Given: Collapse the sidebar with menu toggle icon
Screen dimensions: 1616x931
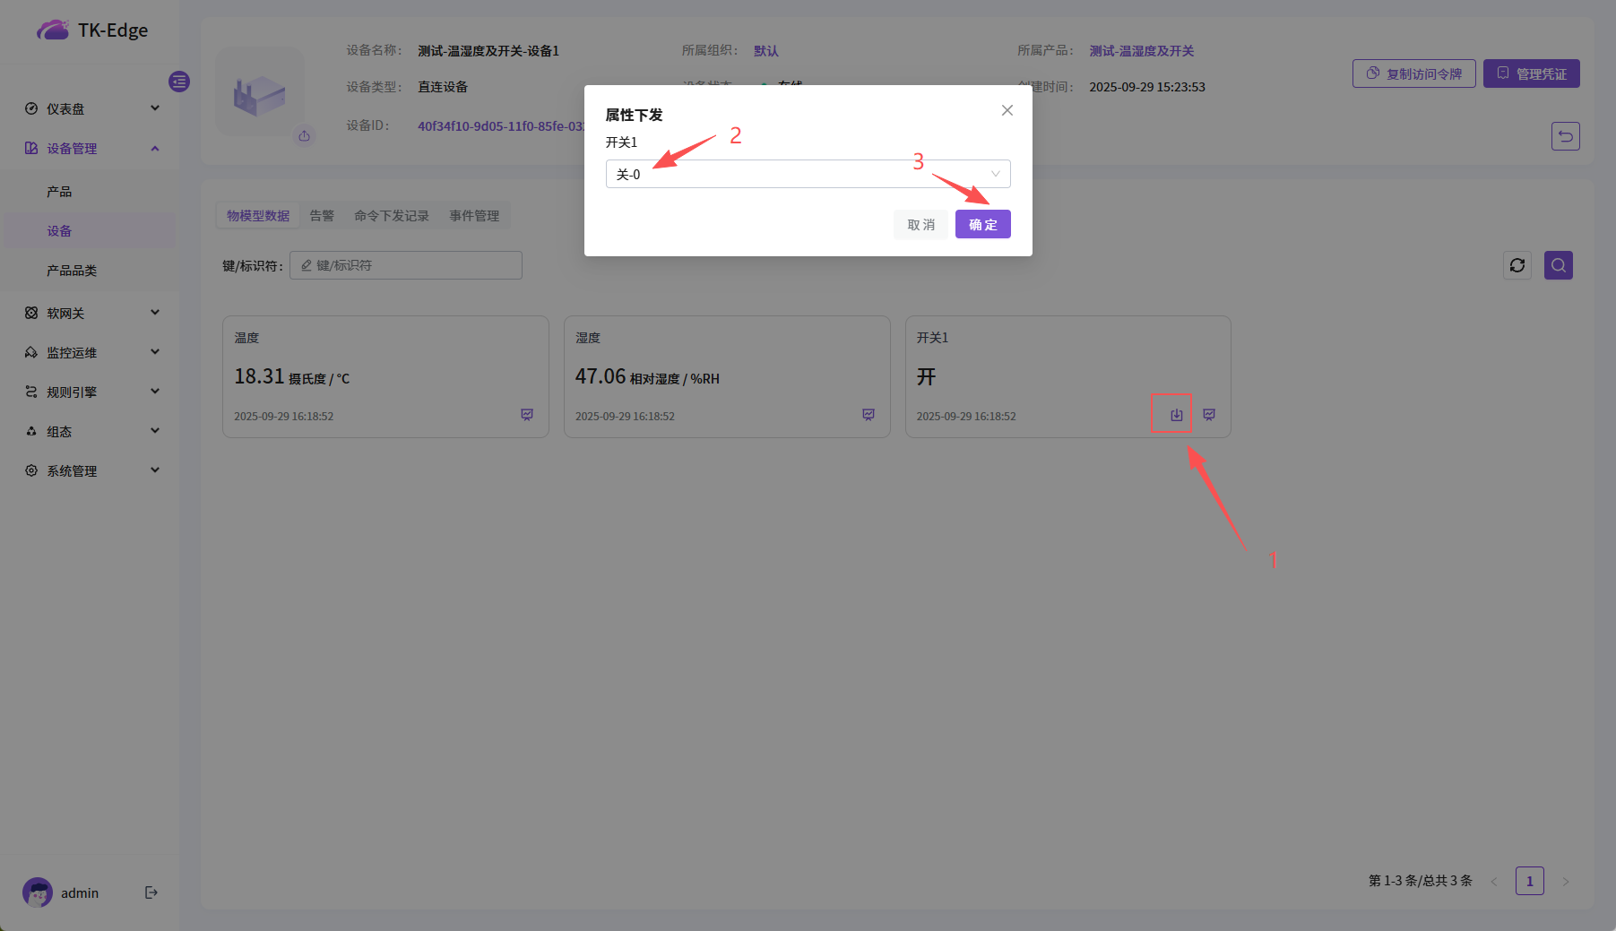Looking at the screenshot, I should click(x=179, y=82).
